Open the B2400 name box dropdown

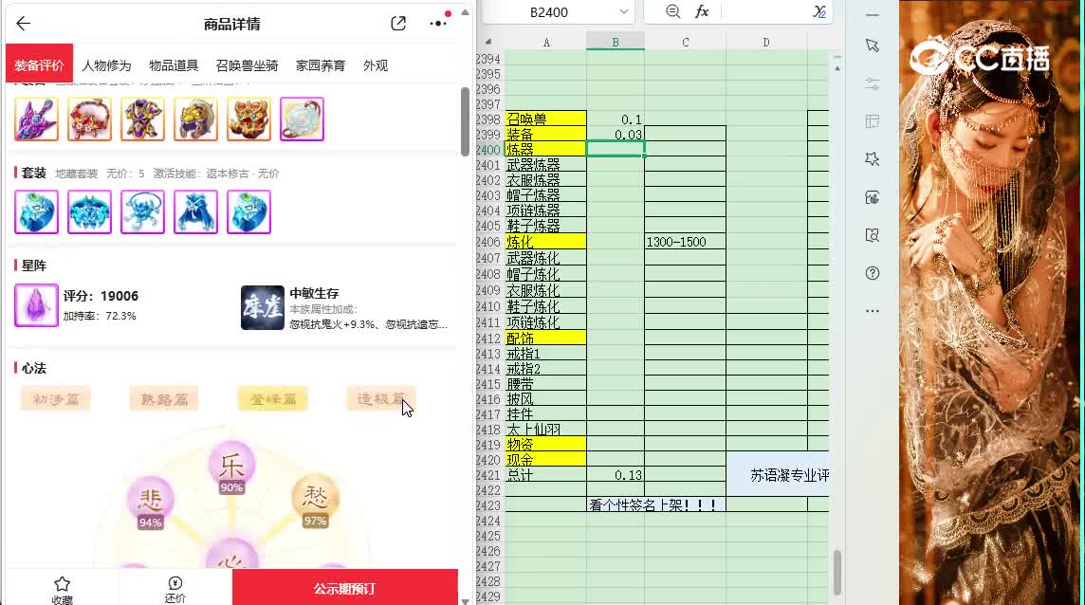point(623,11)
